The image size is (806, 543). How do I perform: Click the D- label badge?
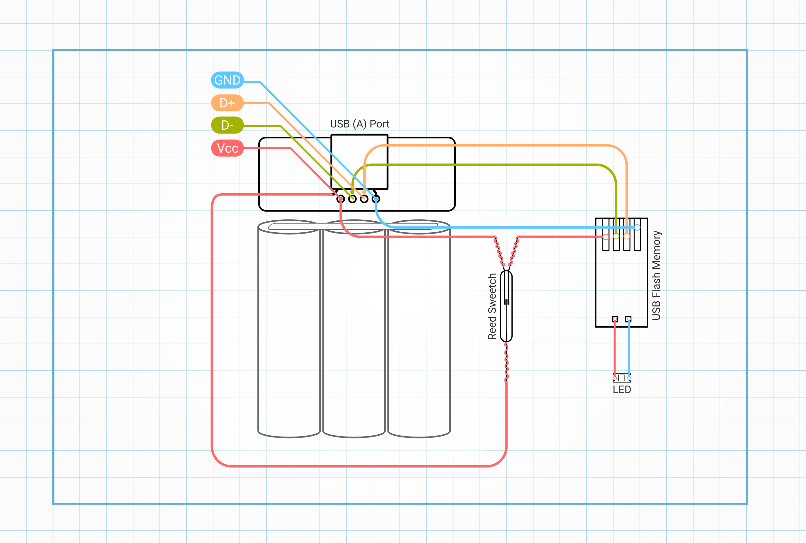point(227,126)
